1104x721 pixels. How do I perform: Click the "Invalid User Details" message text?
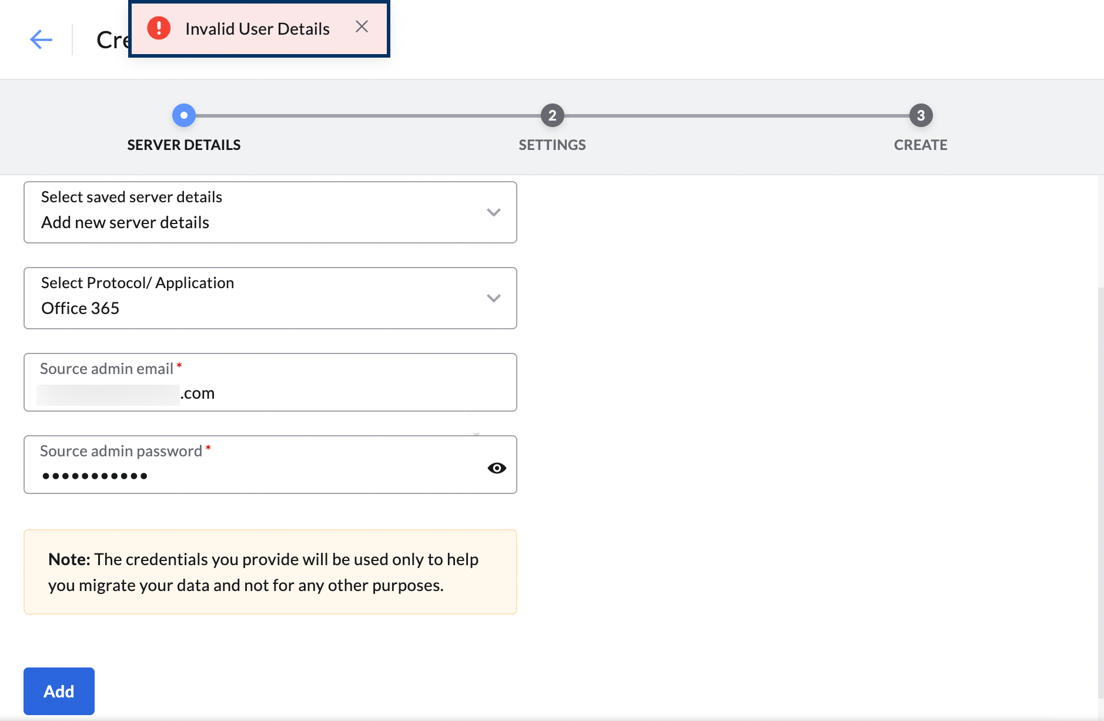(257, 29)
